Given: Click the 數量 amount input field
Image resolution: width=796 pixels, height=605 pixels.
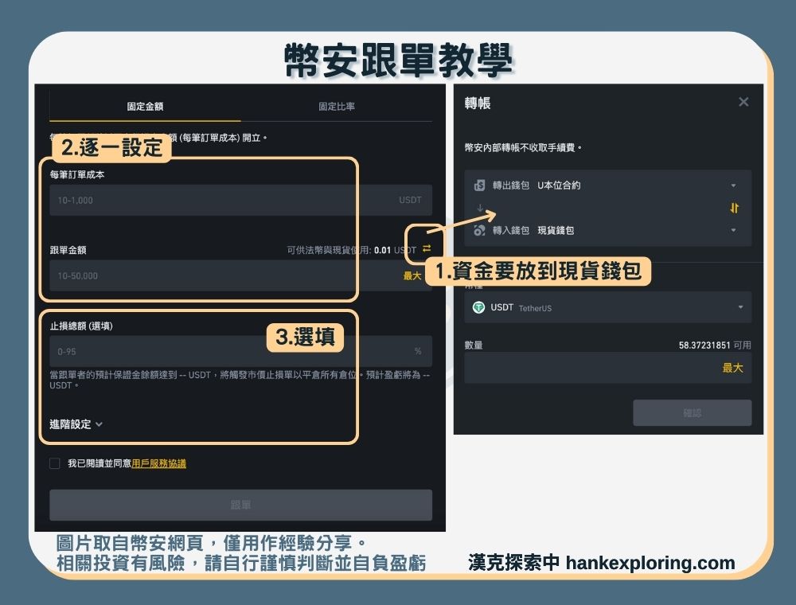Looking at the screenshot, I should pos(607,368).
